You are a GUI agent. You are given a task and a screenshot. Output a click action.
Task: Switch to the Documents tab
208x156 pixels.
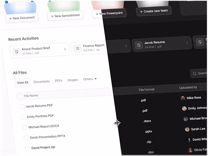(42, 82)
